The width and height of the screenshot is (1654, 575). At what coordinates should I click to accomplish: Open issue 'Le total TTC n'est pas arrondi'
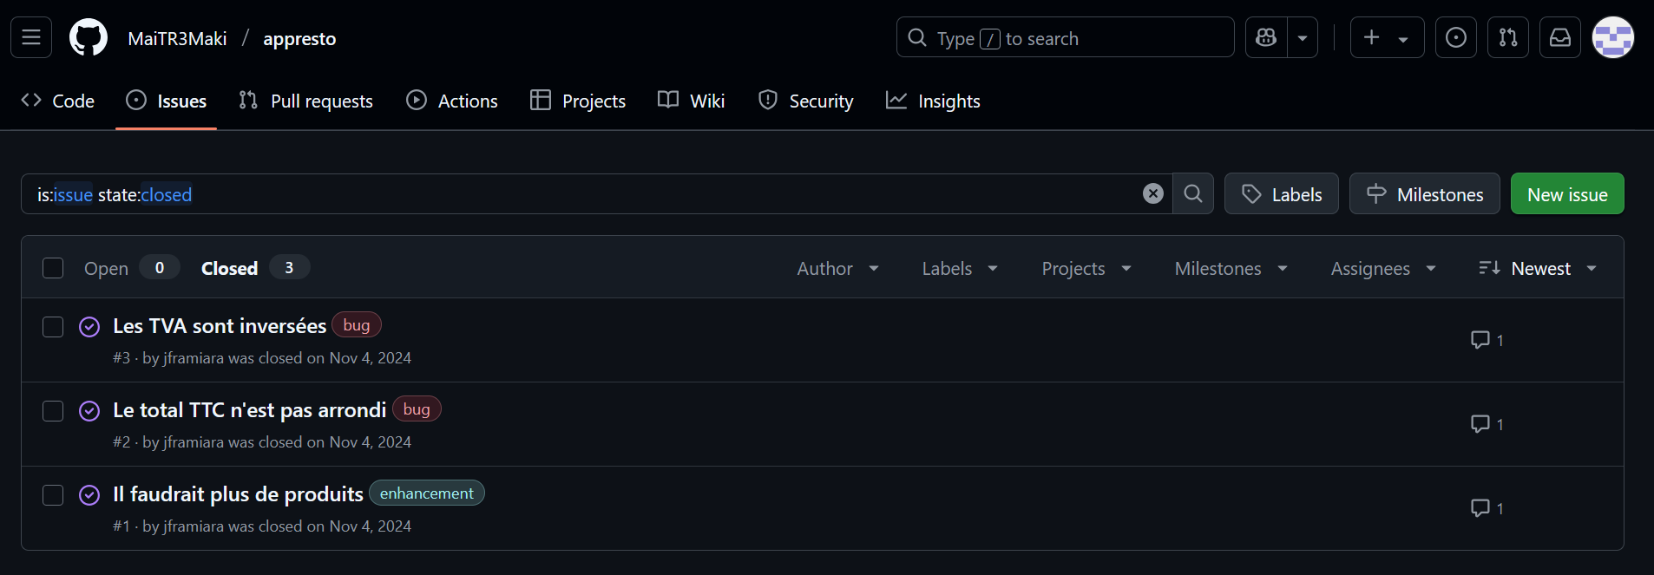point(249,410)
